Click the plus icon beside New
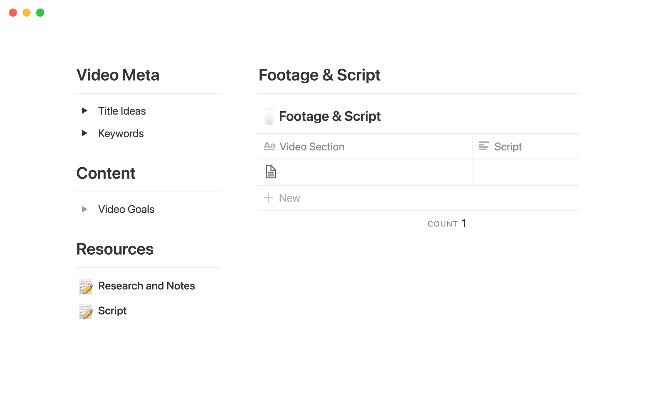Image resolution: width=654 pixels, height=408 pixels. [268, 198]
